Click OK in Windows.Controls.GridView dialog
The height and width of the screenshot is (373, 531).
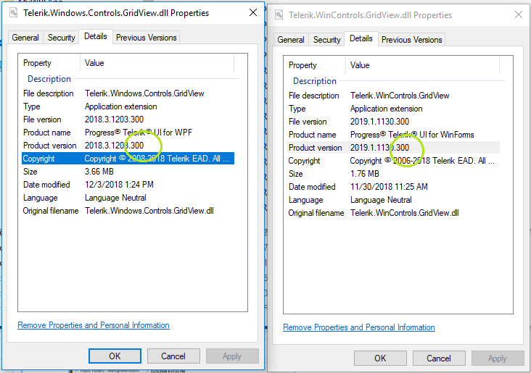tap(115, 356)
